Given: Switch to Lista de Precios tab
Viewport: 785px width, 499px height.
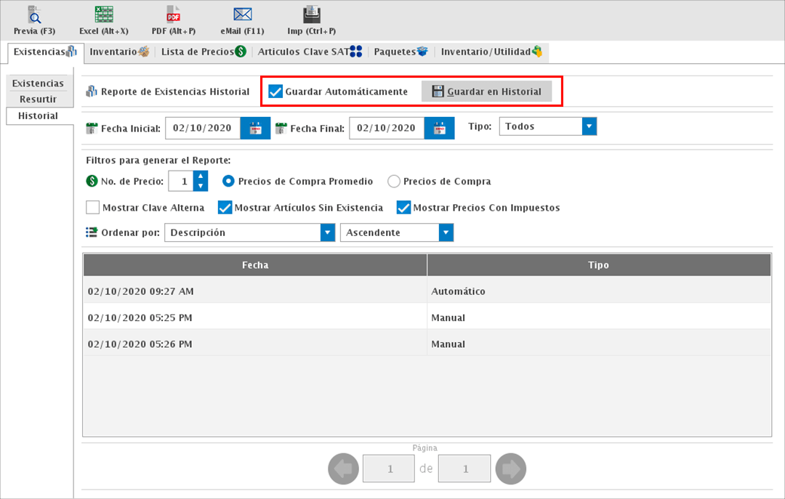Looking at the screenshot, I should coord(203,52).
